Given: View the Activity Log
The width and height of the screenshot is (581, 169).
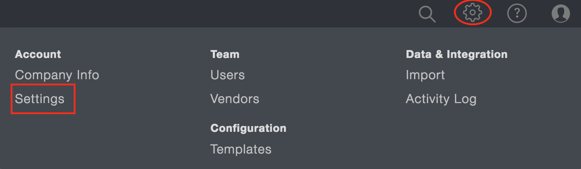Looking at the screenshot, I should 441,99.
